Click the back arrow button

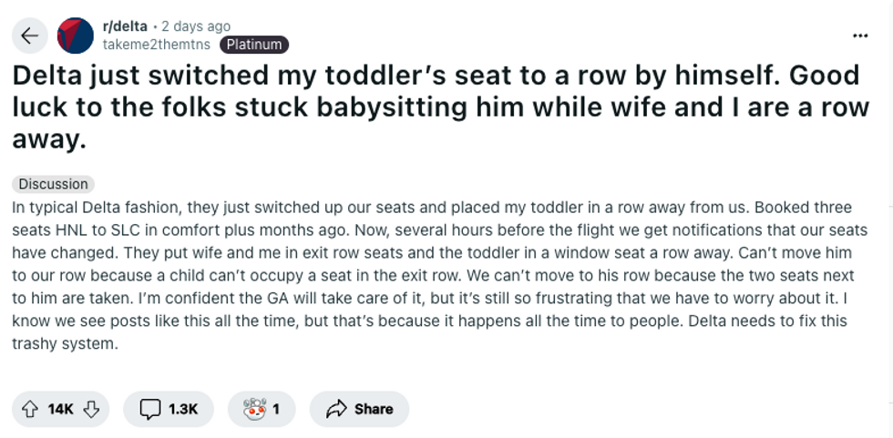[30, 36]
